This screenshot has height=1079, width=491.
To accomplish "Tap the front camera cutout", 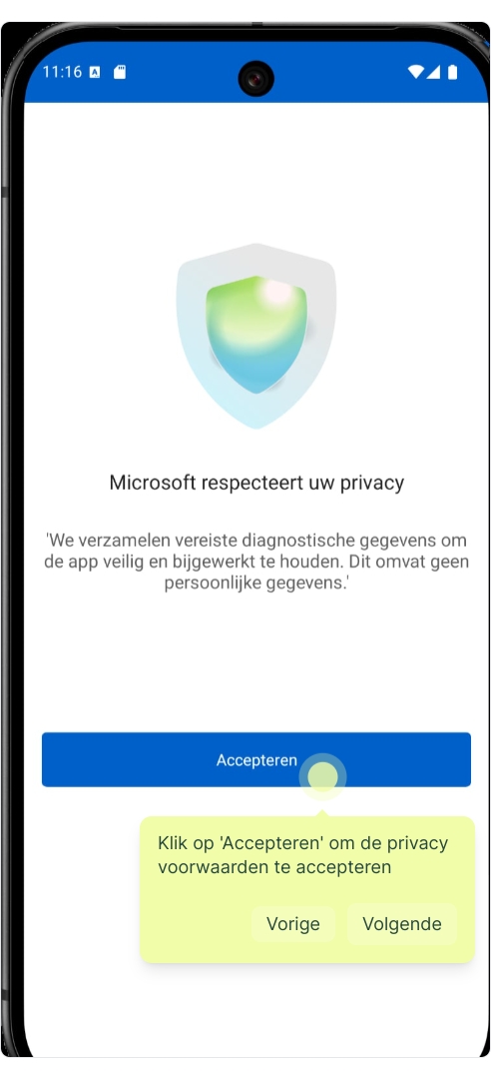I will [255, 79].
